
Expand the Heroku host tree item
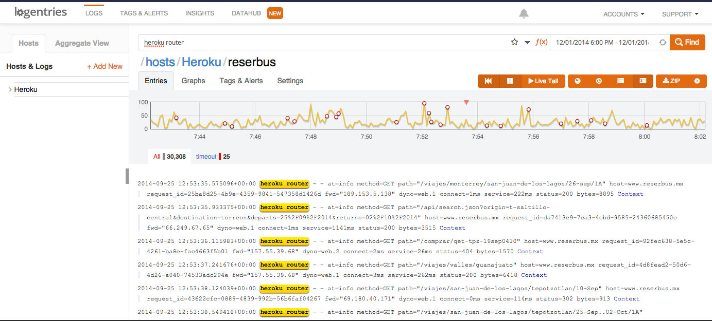point(10,90)
